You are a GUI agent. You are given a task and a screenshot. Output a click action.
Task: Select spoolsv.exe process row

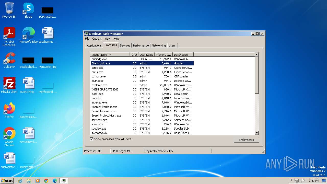coord(142,129)
